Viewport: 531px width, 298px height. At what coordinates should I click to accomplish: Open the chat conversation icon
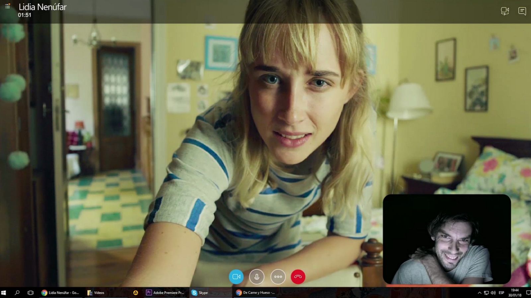522,11
